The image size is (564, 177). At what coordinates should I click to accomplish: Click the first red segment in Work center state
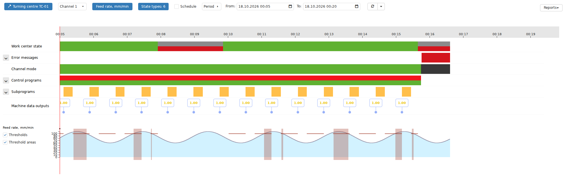pos(190,49)
